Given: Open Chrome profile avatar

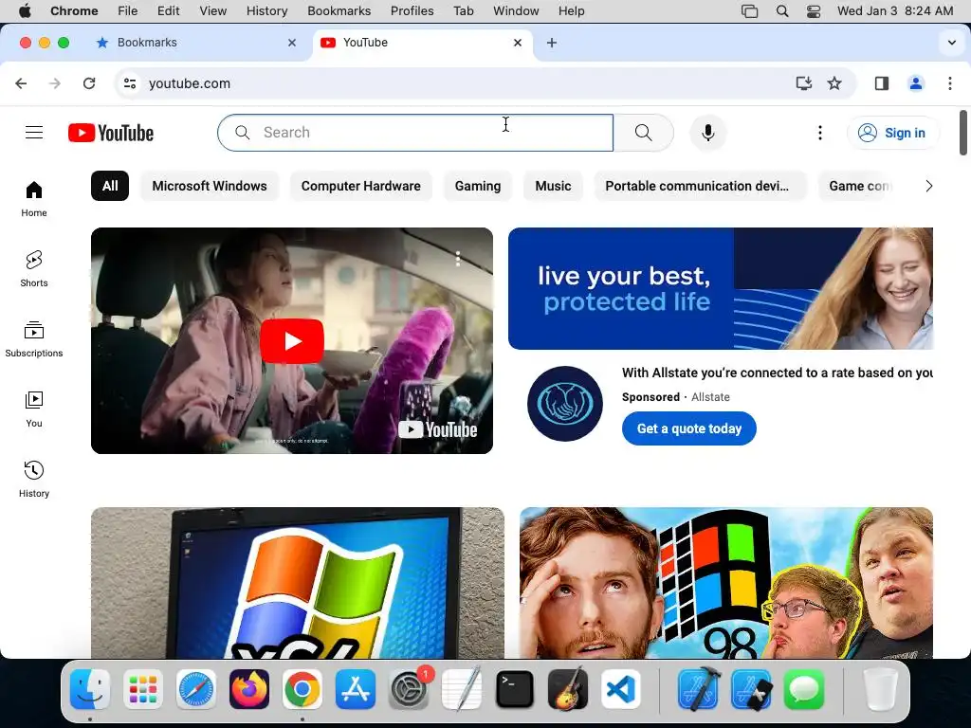Looking at the screenshot, I should click(x=916, y=83).
